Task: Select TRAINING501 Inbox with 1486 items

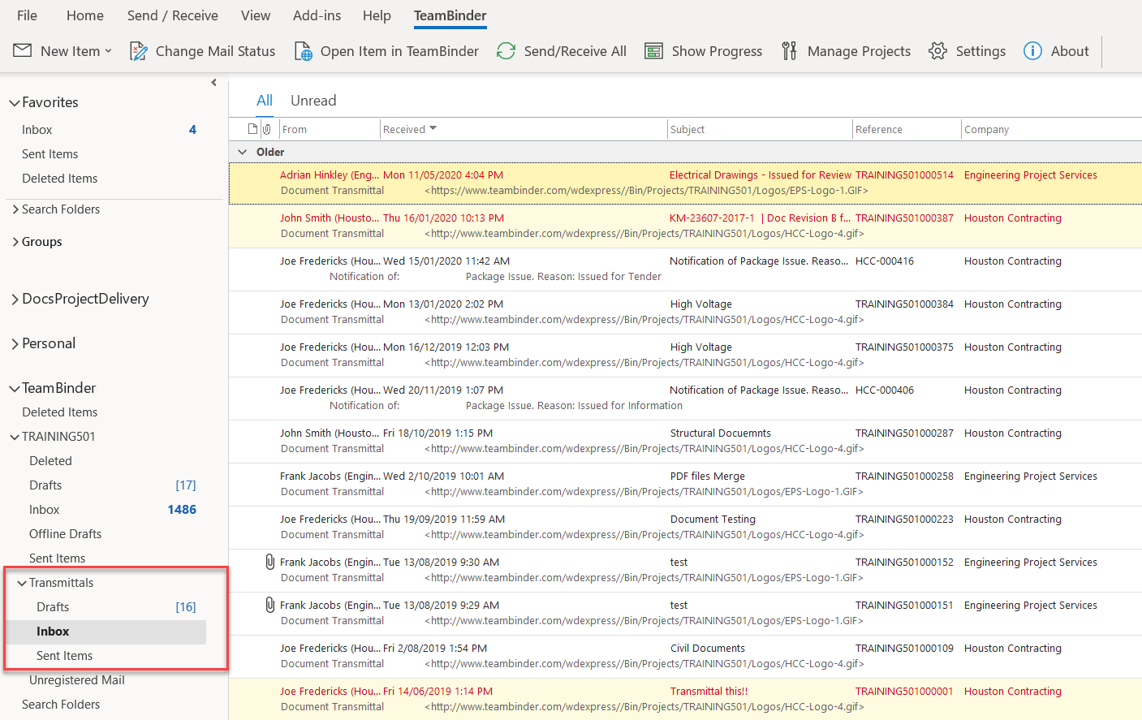Action: pyautogui.click(x=45, y=510)
